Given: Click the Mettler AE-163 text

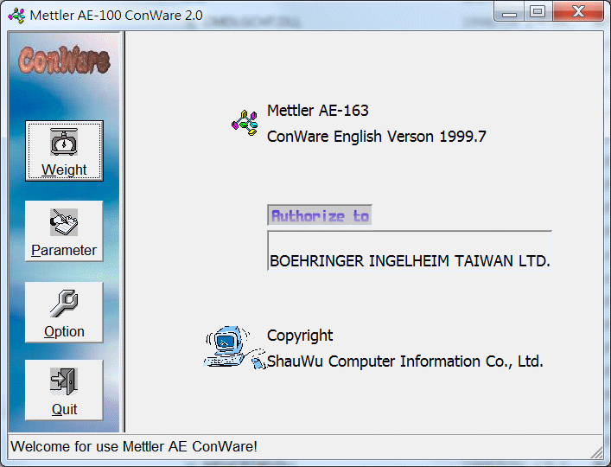Looking at the screenshot, I should 317,111.
